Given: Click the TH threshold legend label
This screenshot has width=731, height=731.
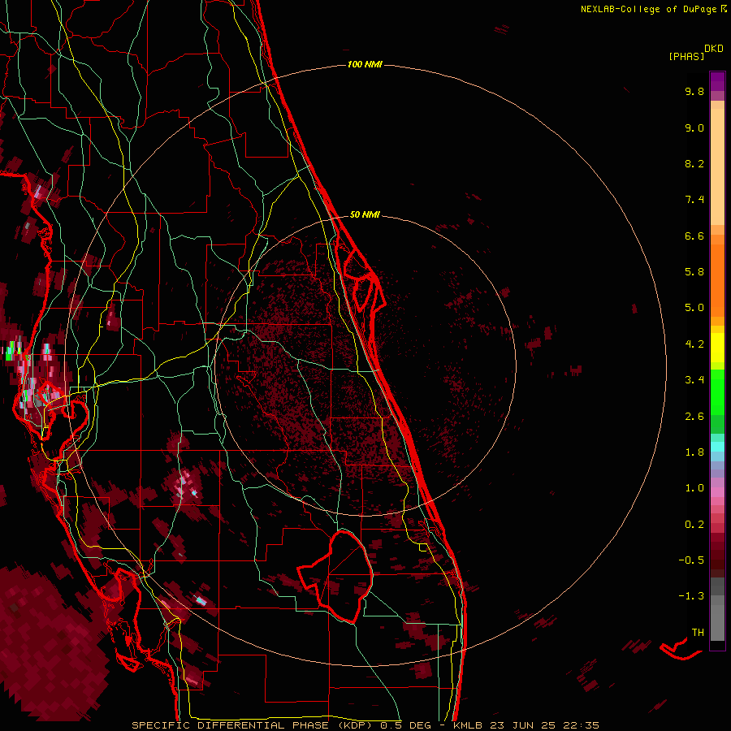Looking at the screenshot, I should tap(698, 633).
